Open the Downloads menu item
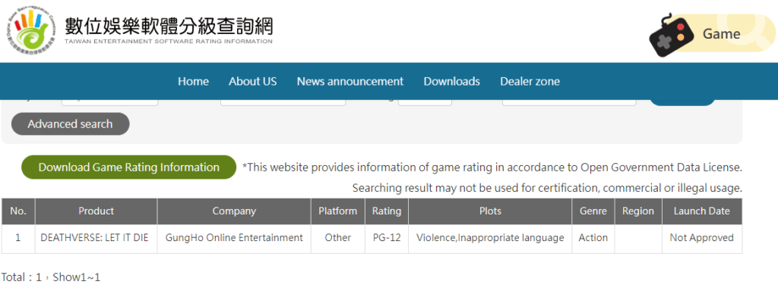Screen dimensions: 778x291 pos(451,82)
